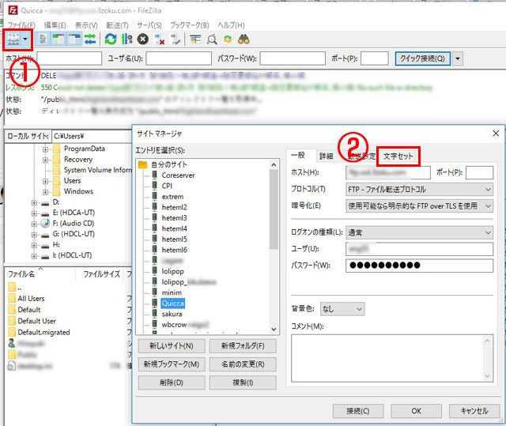Click the キャンセル button
The height and width of the screenshot is (426, 506).
[474, 411]
